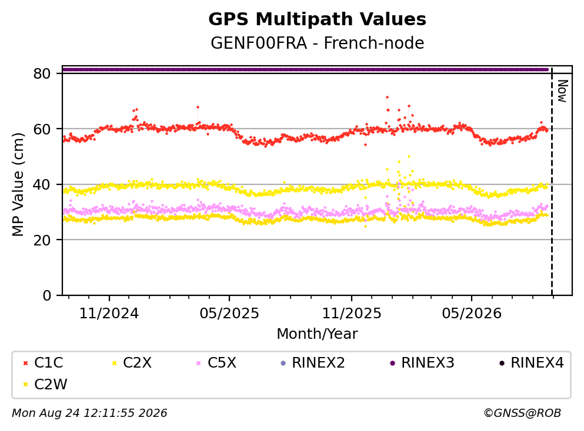Image resolution: width=584 pixels, height=431 pixels.
Task: Click the RINEX3 purple legend dot
Action: (x=392, y=363)
